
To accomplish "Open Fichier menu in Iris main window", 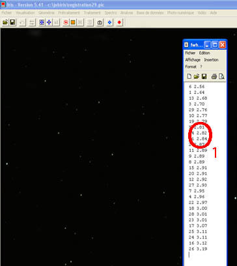I will pos(7,13).
